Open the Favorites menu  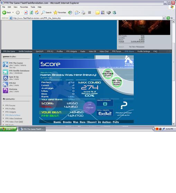point(24,7)
